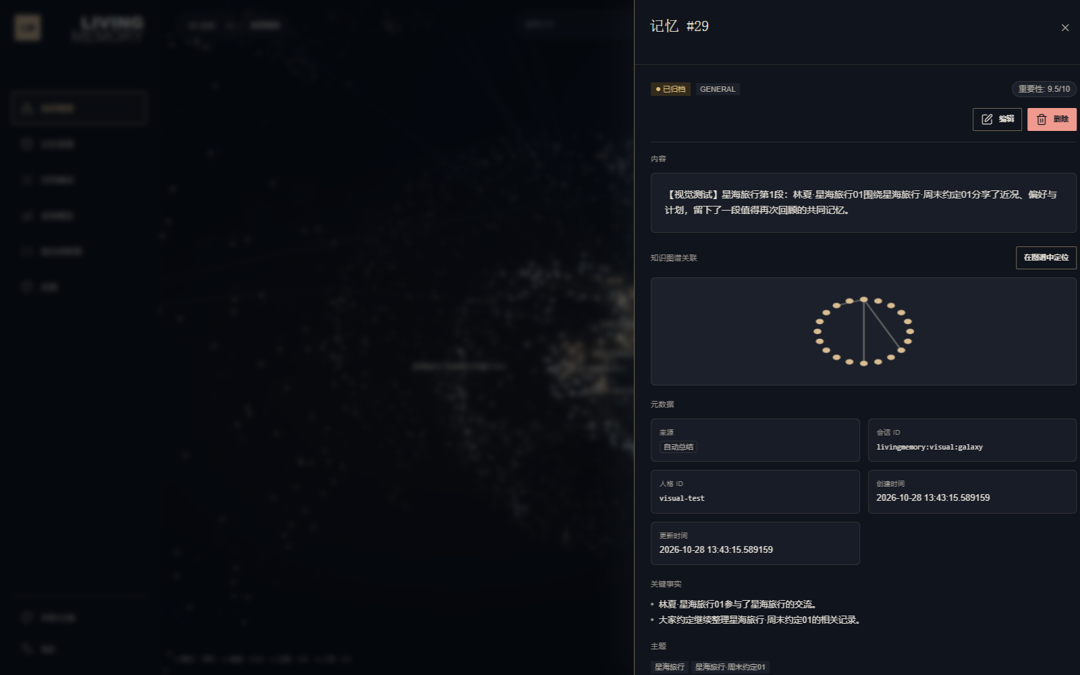The height and width of the screenshot is (675, 1080).
Task: Click the 已归档 status badge
Action: coord(670,89)
